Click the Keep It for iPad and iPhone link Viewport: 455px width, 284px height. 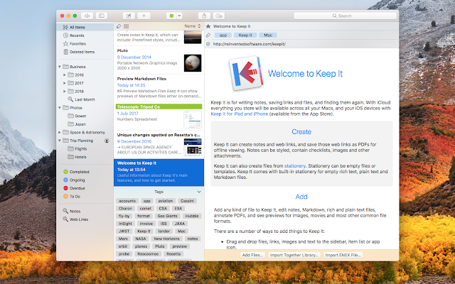click(240, 114)
